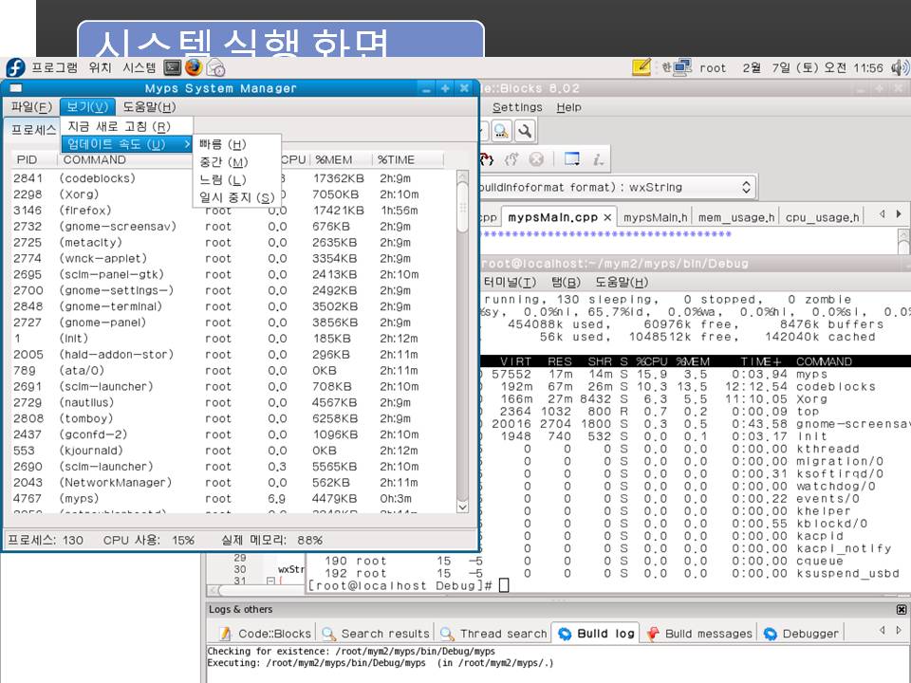Click process list scrollbar down arrow
The width and height of the screenshot is (911, 683).
coord(462,507)
